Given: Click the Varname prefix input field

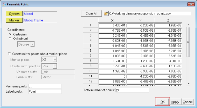Looking at the screenshot, I should pos(45,86).
